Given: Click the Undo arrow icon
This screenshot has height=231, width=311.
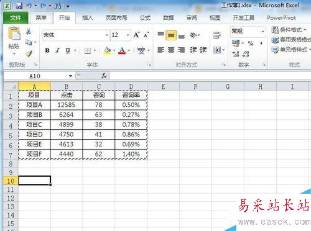Looking at the screenshot, I should (29, 6).
